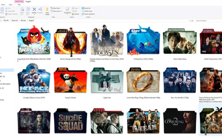The image size is (222, 139).
Task: Click the Delete icon in the ribbon
Action: pos(34,10)
